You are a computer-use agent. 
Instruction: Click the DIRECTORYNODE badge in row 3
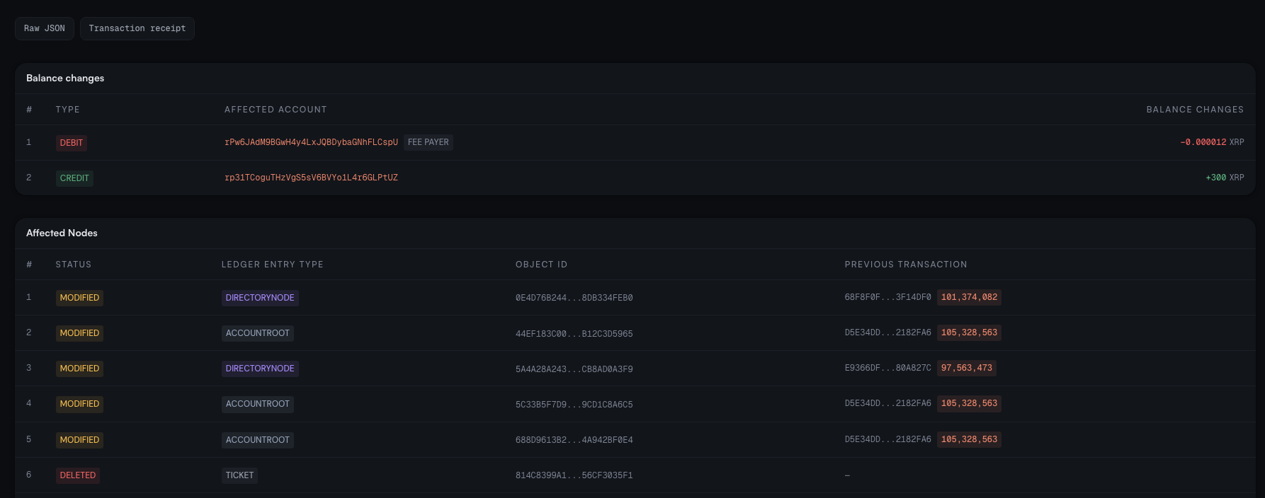coord(260,369)
